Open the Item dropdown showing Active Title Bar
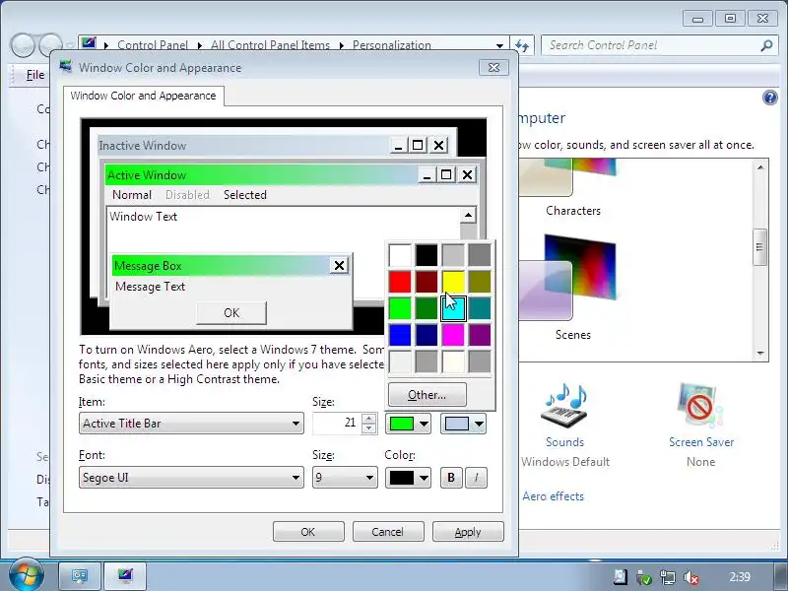The image size is (788, 591). [191, 424]
